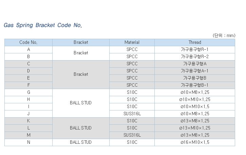This screenshot has width=246, height=155.
Task: Select the 가구용구형A thread cell
Action: [x=195, y=64]
